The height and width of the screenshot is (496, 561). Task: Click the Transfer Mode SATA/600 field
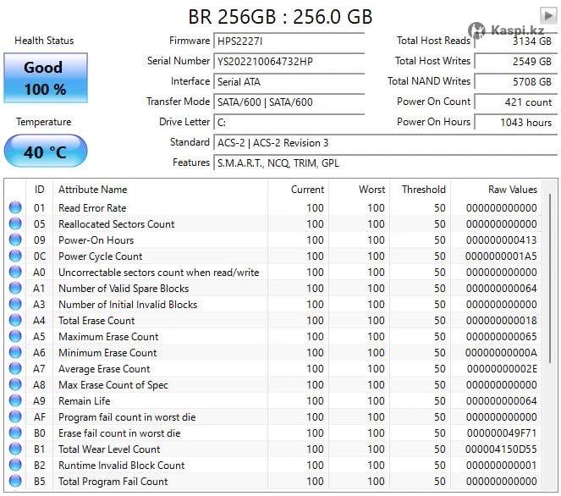(289, 102)
